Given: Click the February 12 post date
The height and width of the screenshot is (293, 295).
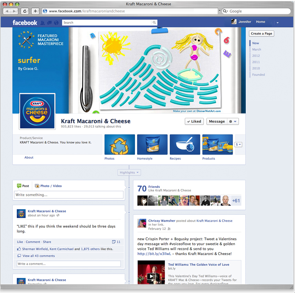Looking at the screenshot, I should [x=157, y=229].
